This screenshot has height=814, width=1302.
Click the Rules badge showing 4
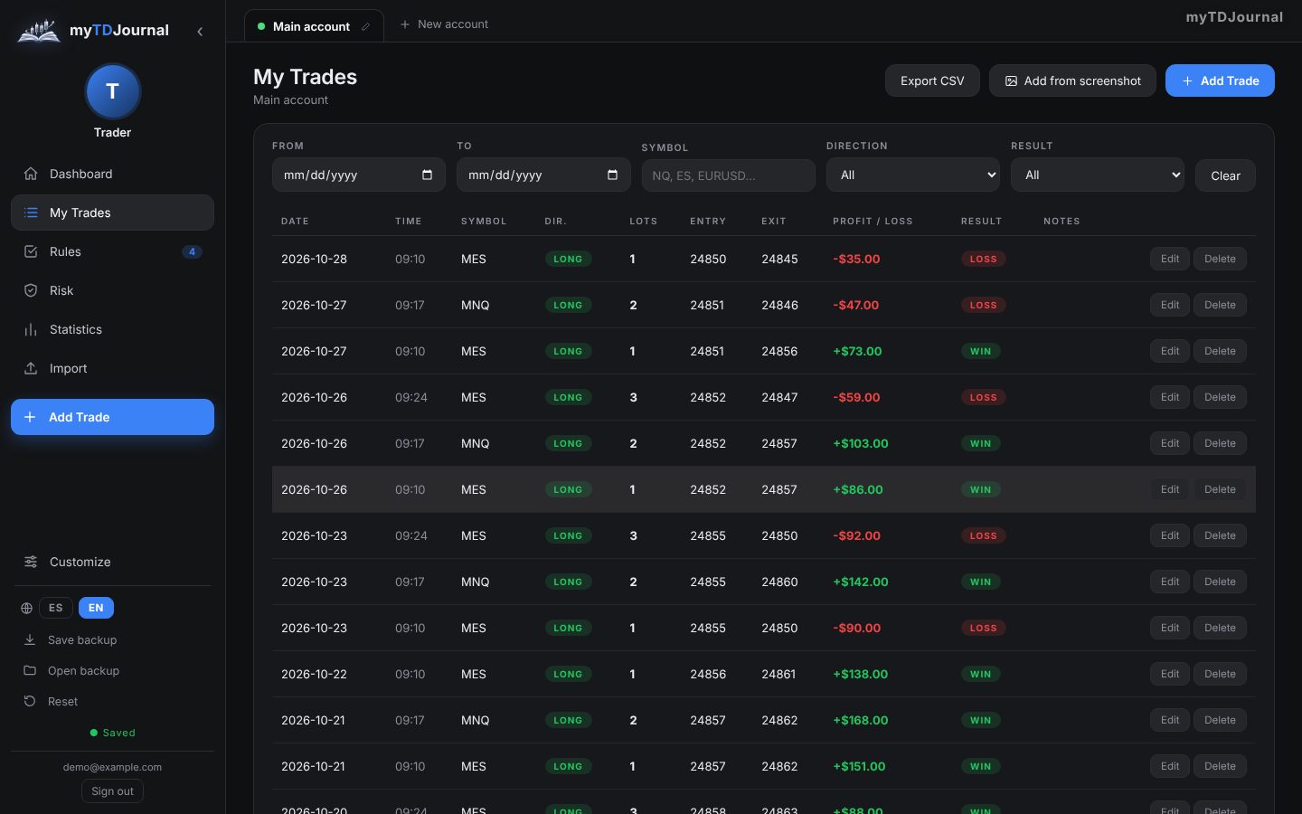pyautogui.click(x=192, y=251)
